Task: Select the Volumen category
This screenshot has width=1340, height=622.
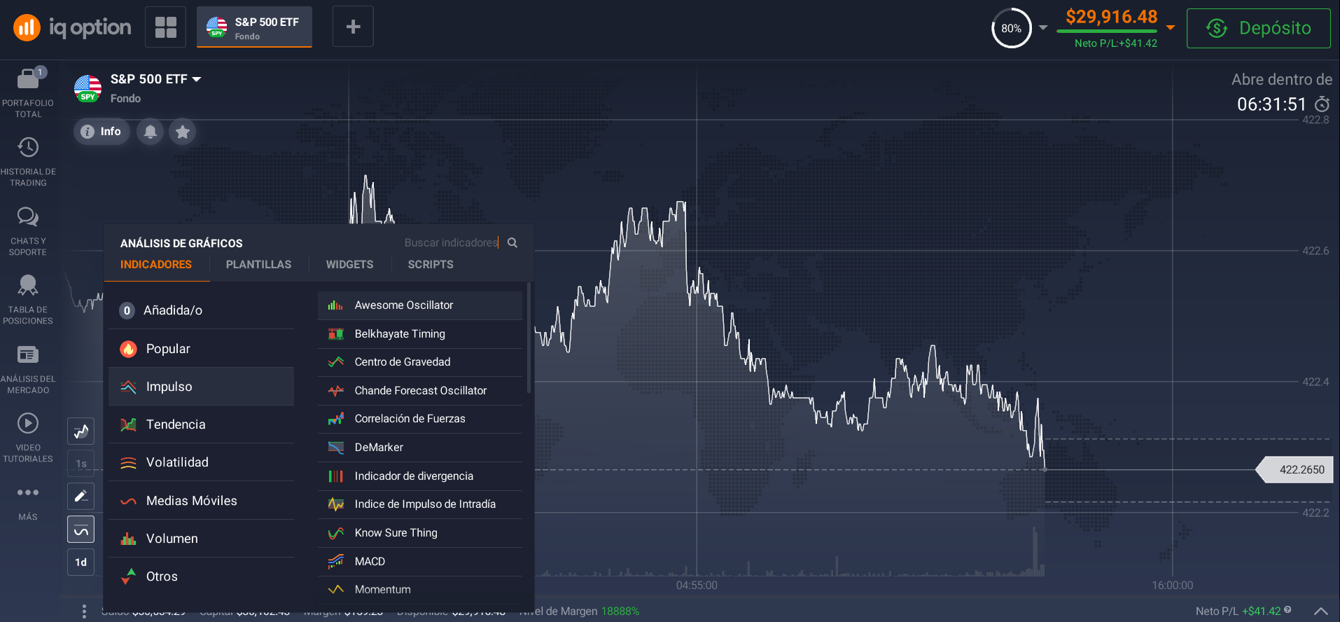Action: (x=201, y=539)
